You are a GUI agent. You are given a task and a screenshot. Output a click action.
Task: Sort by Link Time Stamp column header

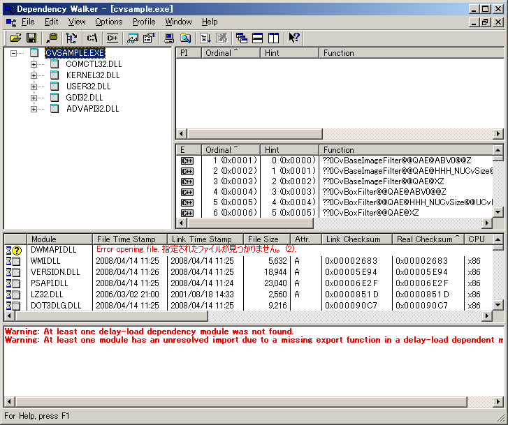pos(205,239)
